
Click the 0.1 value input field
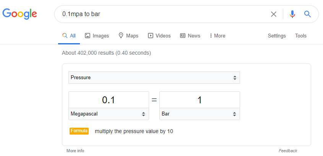pyautogui.click(x=109, y=100)
